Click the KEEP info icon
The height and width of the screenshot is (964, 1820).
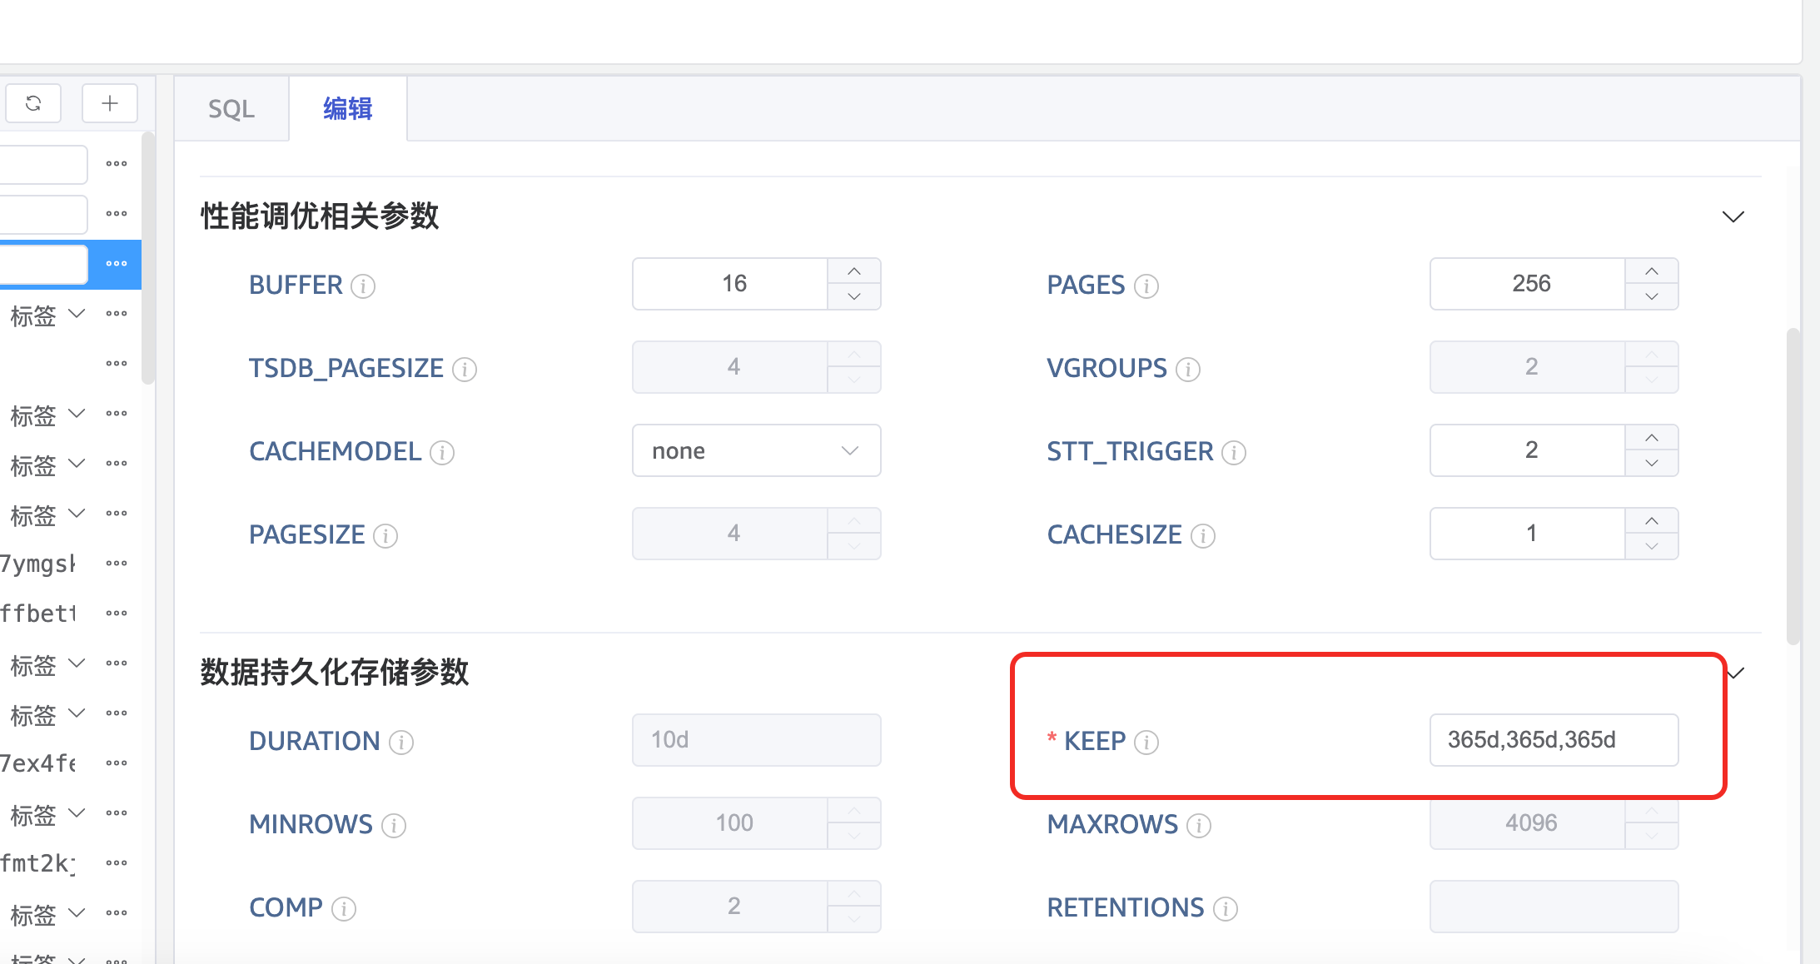click(x=1146, y=742)
